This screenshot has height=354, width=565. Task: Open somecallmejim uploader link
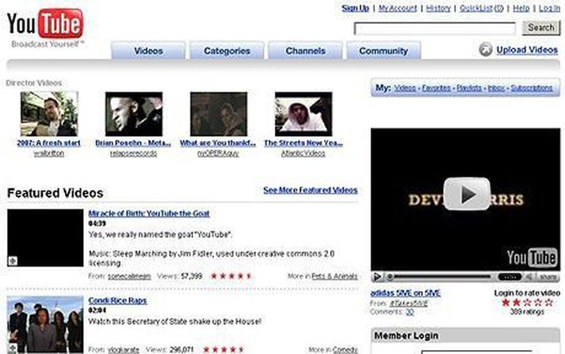[x=129, y=277]
